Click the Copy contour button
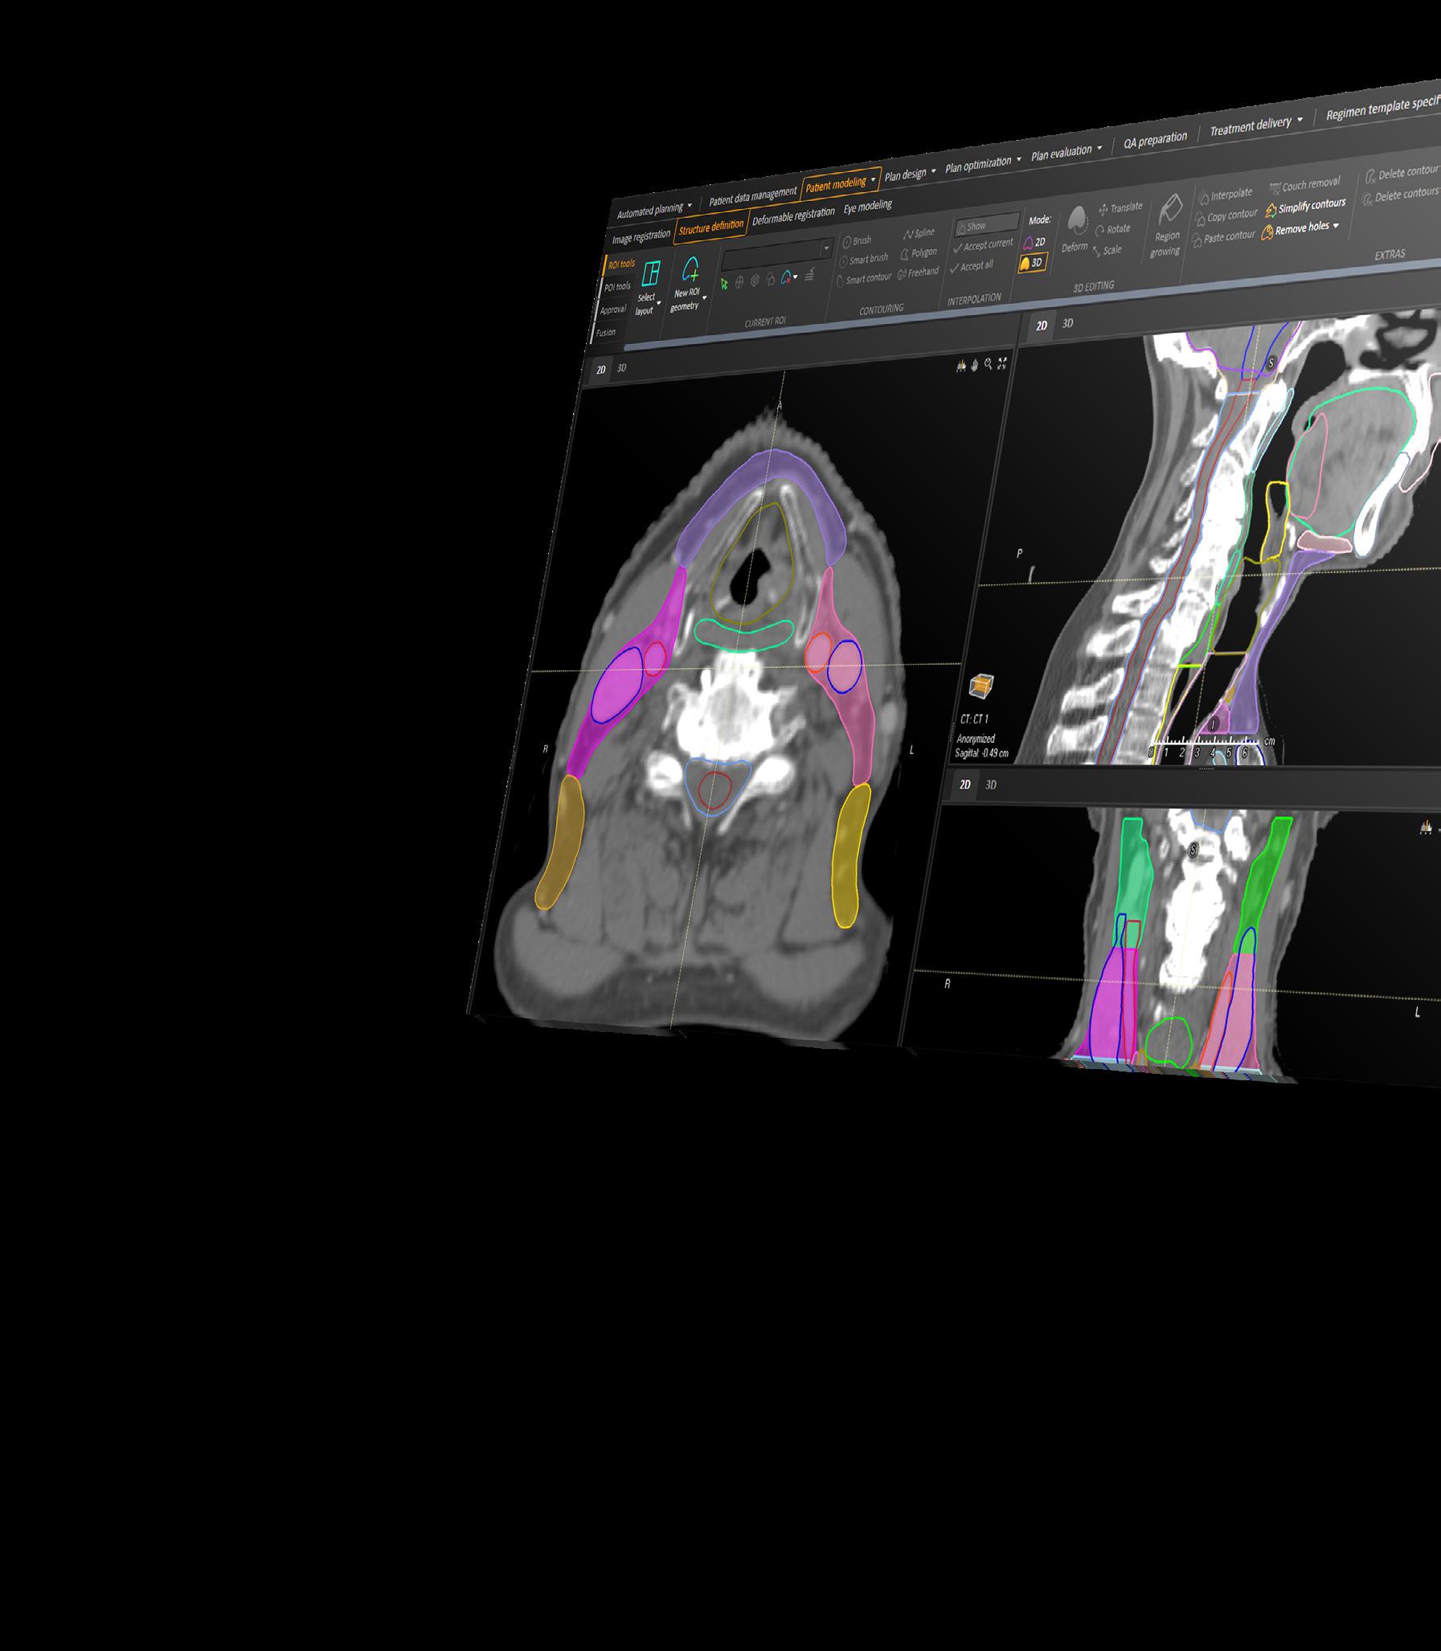 (1226, 216)
